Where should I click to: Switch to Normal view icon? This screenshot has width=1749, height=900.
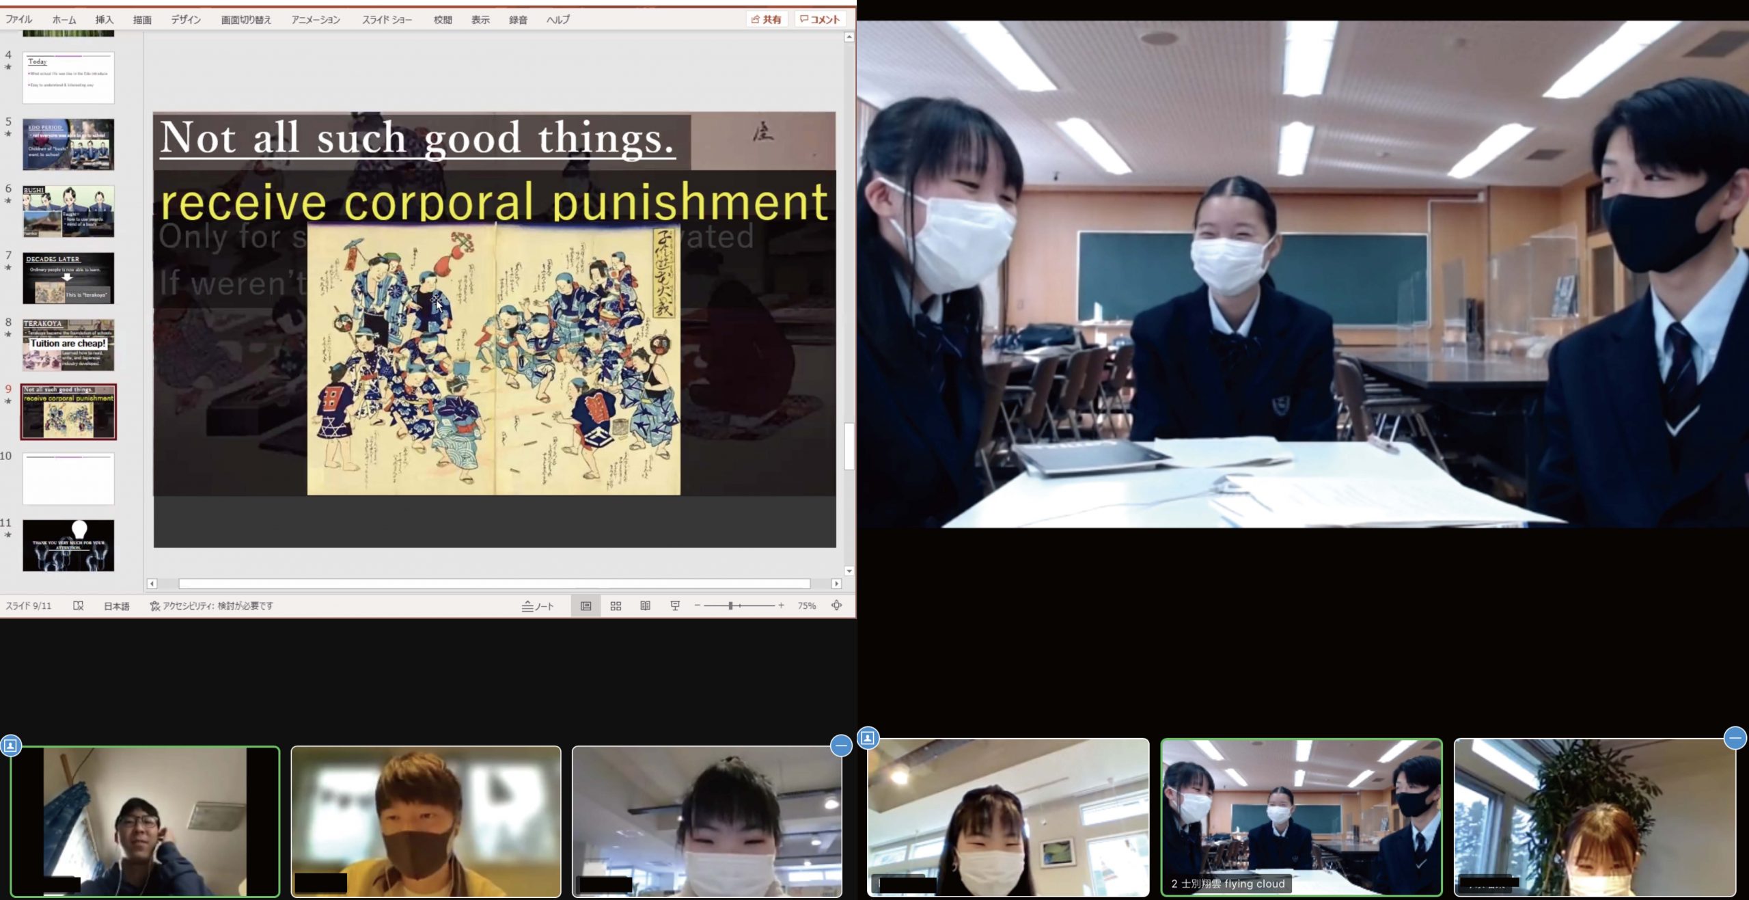(x=586, y=605)
